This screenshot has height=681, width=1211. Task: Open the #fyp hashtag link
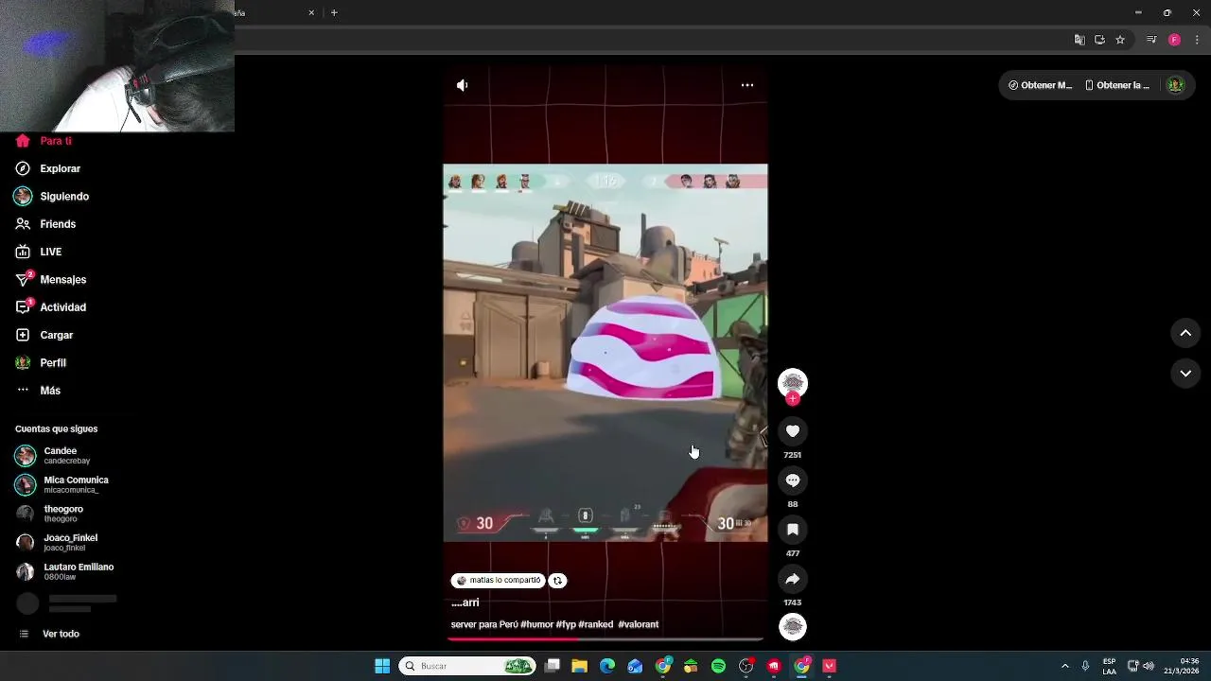pyautogui.click(x=566, y=624)
